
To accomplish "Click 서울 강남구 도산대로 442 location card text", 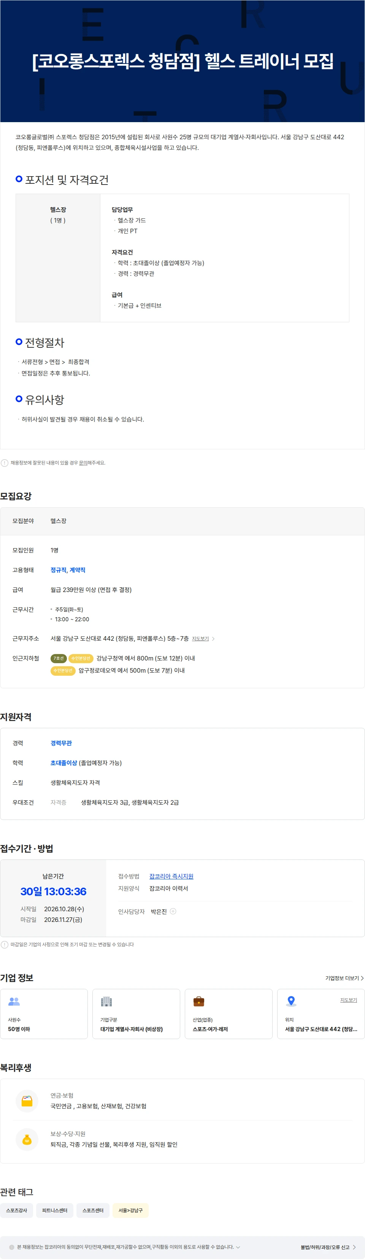I will click(321, 1029).
